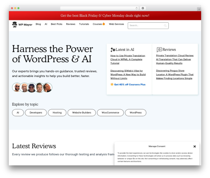Viewport: 210px width, 178px height.
Task: Open Discovering Progus Store Locator review link
Action: [175, 74]
